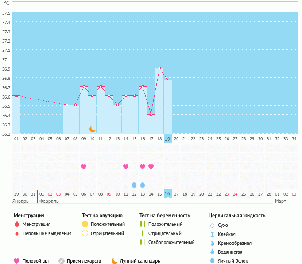This screenshot has height=264, width=302.
Task: Click the heart icon on February 14
Action: tap(151, 166)
